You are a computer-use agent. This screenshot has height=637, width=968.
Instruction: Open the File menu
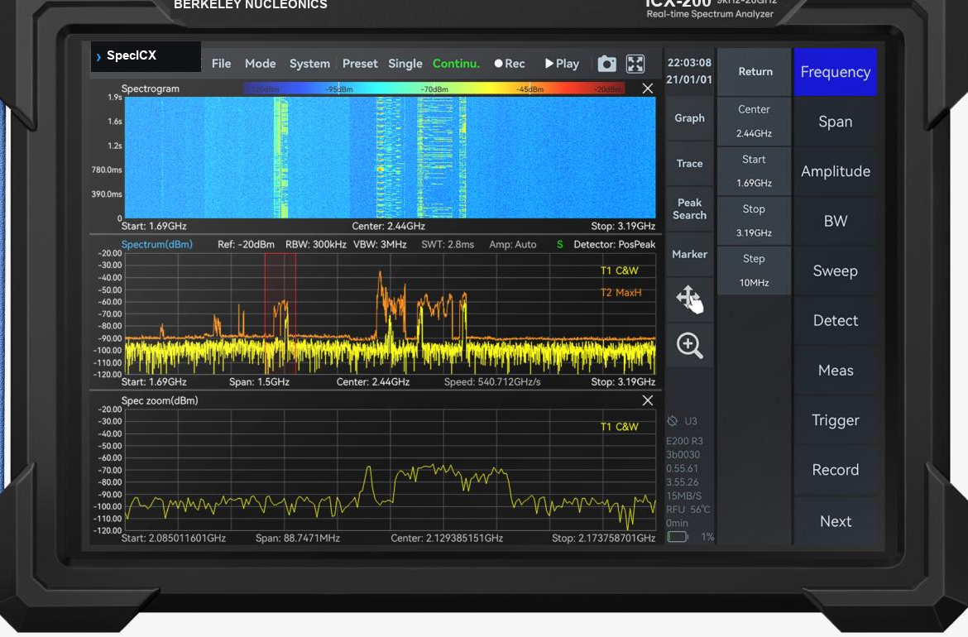221,64
